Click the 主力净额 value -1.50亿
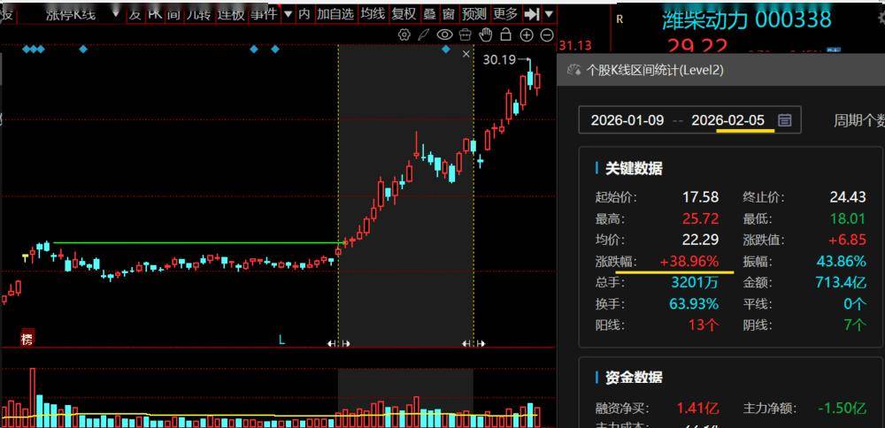This screenshot has height=428, width=885. (842, 408)
